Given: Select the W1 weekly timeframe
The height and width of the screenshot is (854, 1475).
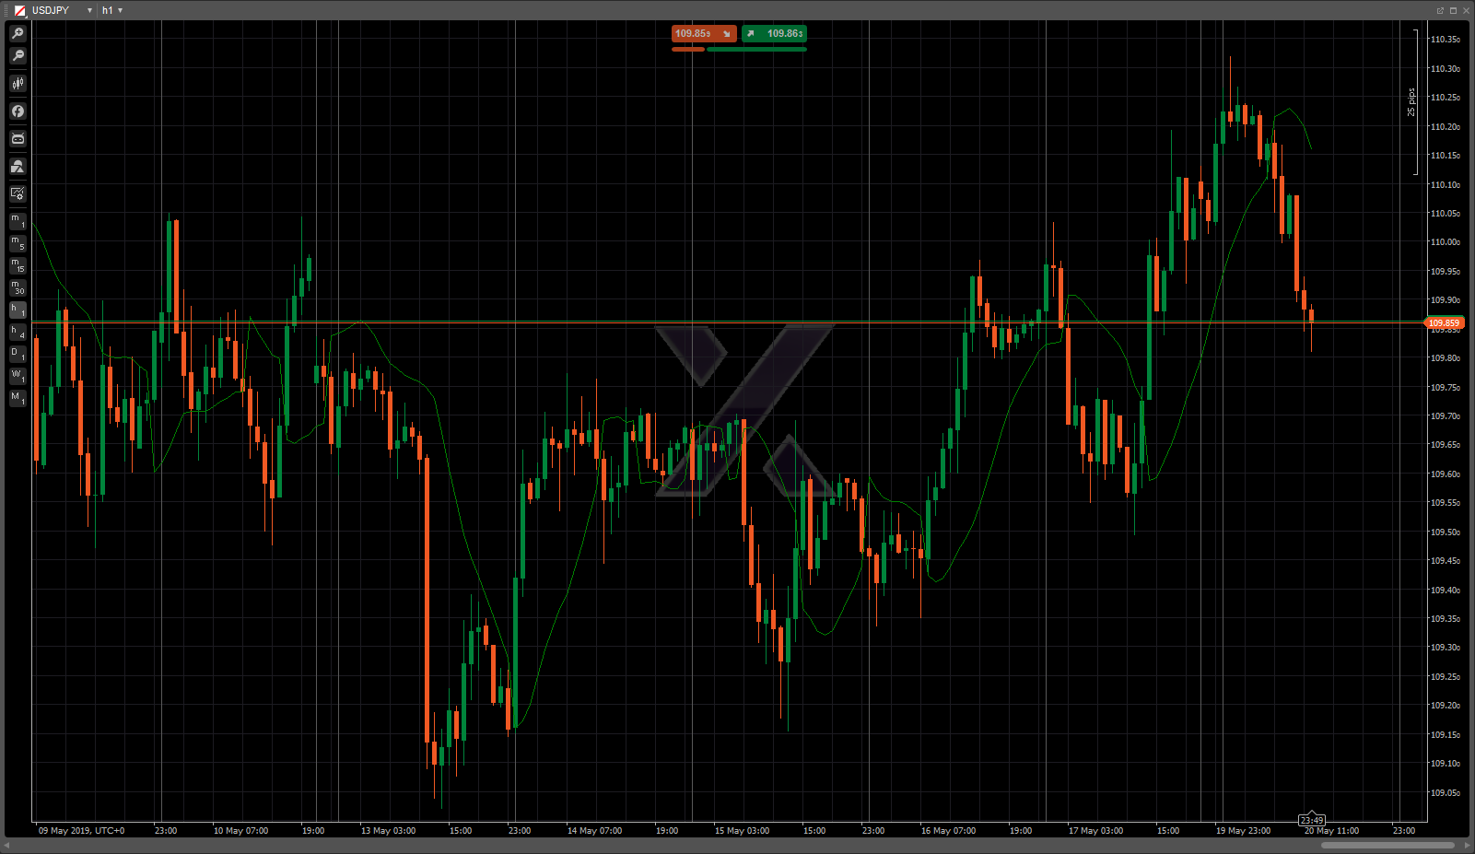Looking at the screenshot, I should click(x=18, y=376).
